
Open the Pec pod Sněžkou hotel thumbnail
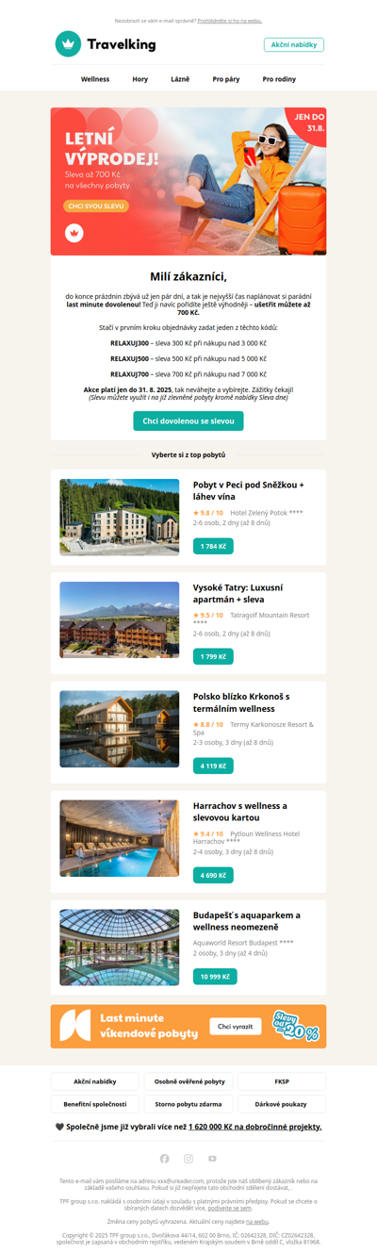point(120,517)
